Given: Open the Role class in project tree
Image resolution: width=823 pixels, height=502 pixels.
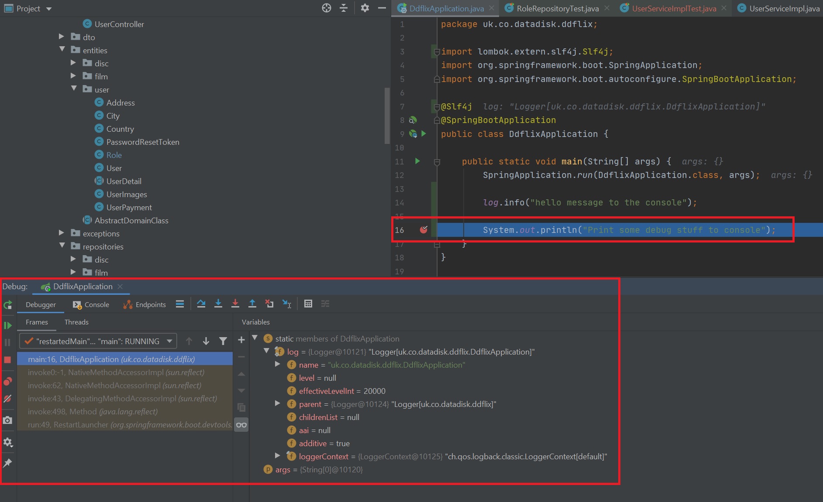Looking at the screenshot, I should 114,155.
